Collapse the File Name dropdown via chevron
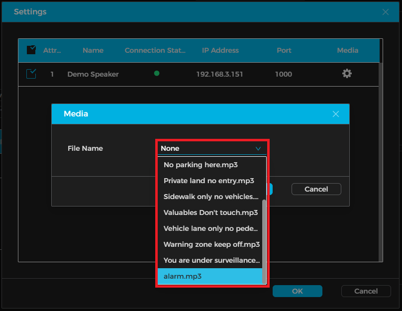The image size is (402, 311). click(258, 148)
